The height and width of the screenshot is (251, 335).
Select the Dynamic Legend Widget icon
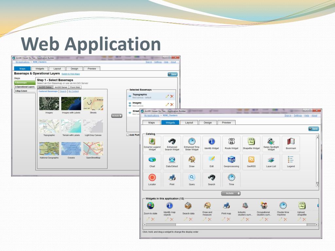click(152, 144)
